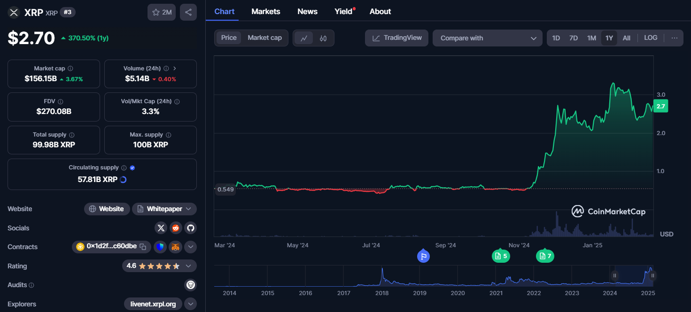
Task: Expand more contracts chevron
Action: pyautogui.click(x=190, y=247)
